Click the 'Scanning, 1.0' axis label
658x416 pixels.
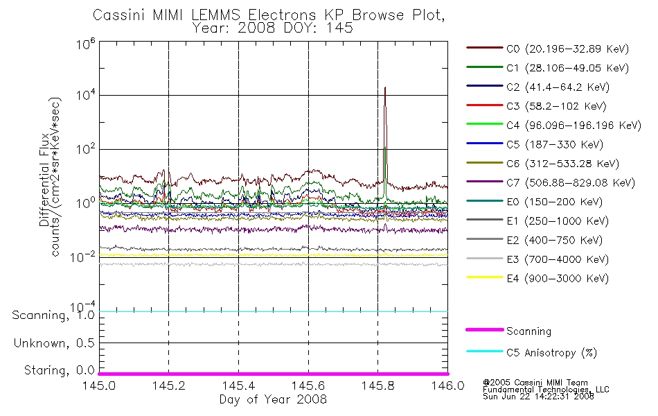(x=53, y=315)
